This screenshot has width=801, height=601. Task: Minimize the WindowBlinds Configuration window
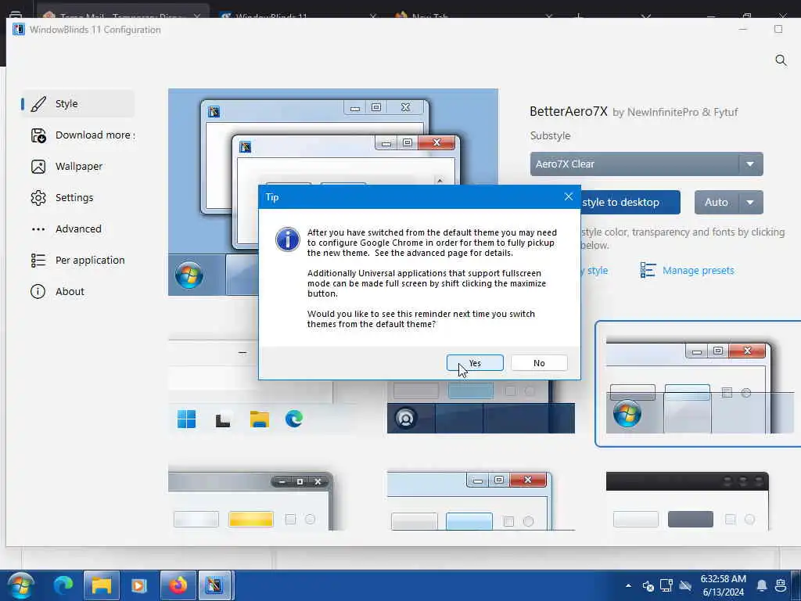tap(743, 29)
